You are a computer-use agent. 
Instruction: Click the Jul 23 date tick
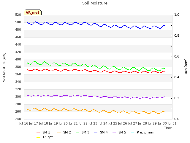pyautogui.click(x=93, y=124)
